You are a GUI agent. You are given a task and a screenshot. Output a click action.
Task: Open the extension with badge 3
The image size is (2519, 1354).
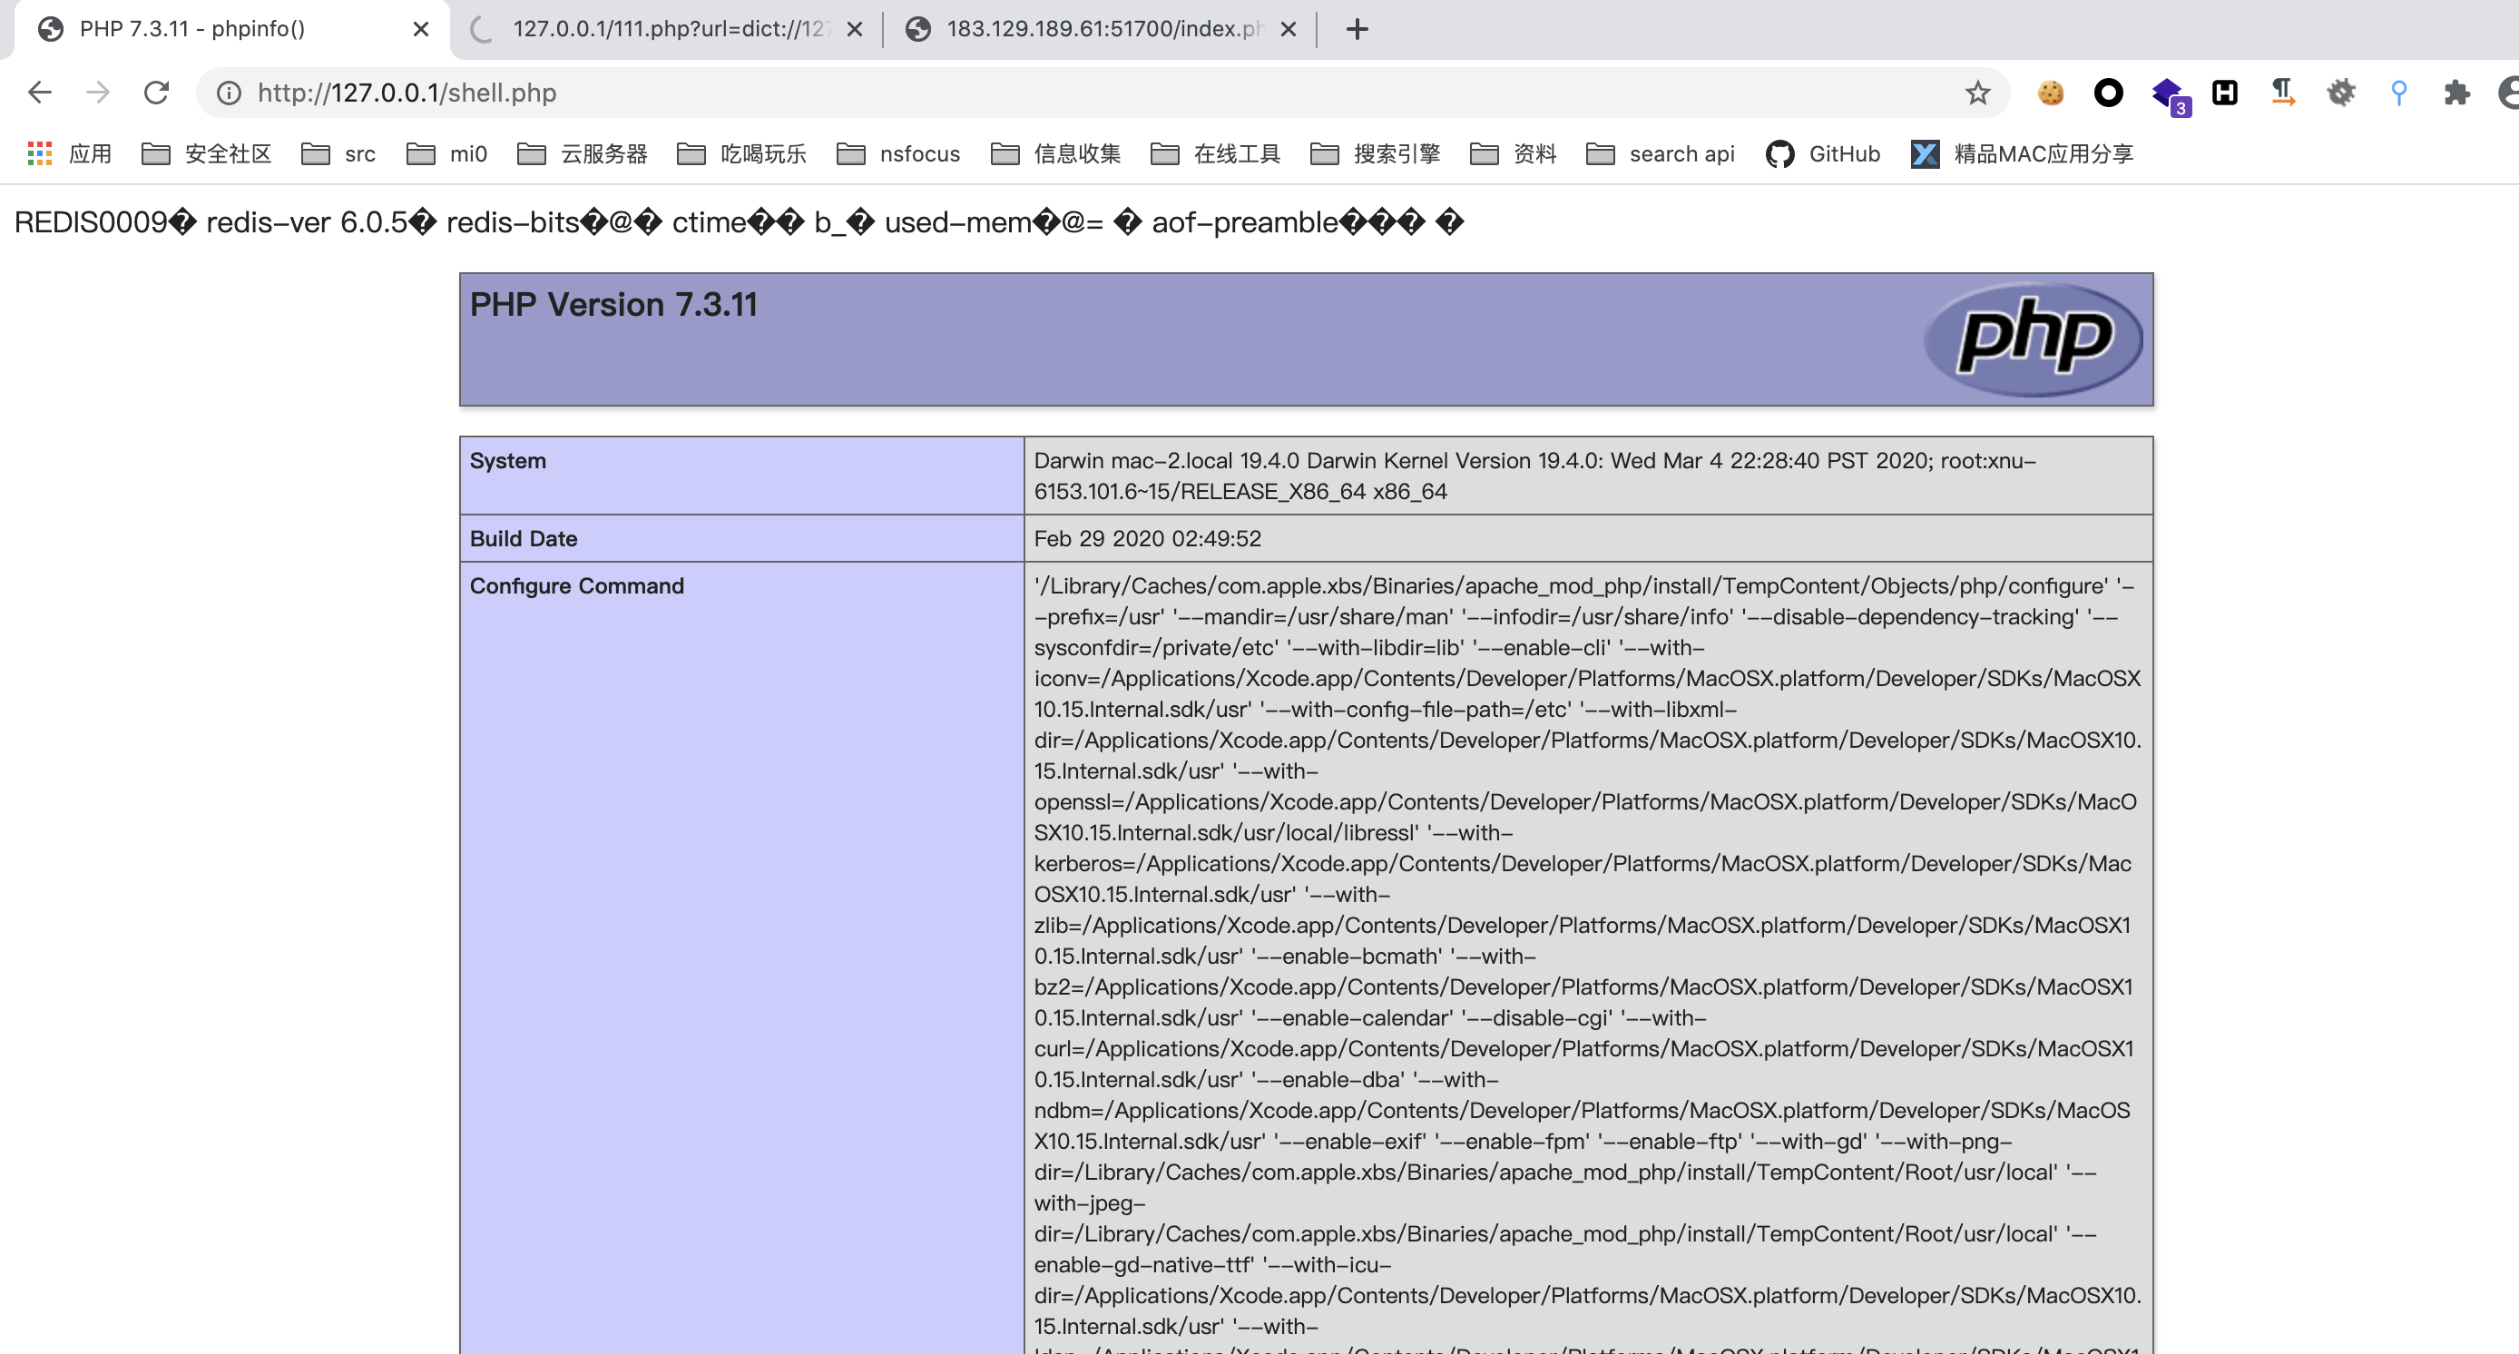coord(2168,94)
